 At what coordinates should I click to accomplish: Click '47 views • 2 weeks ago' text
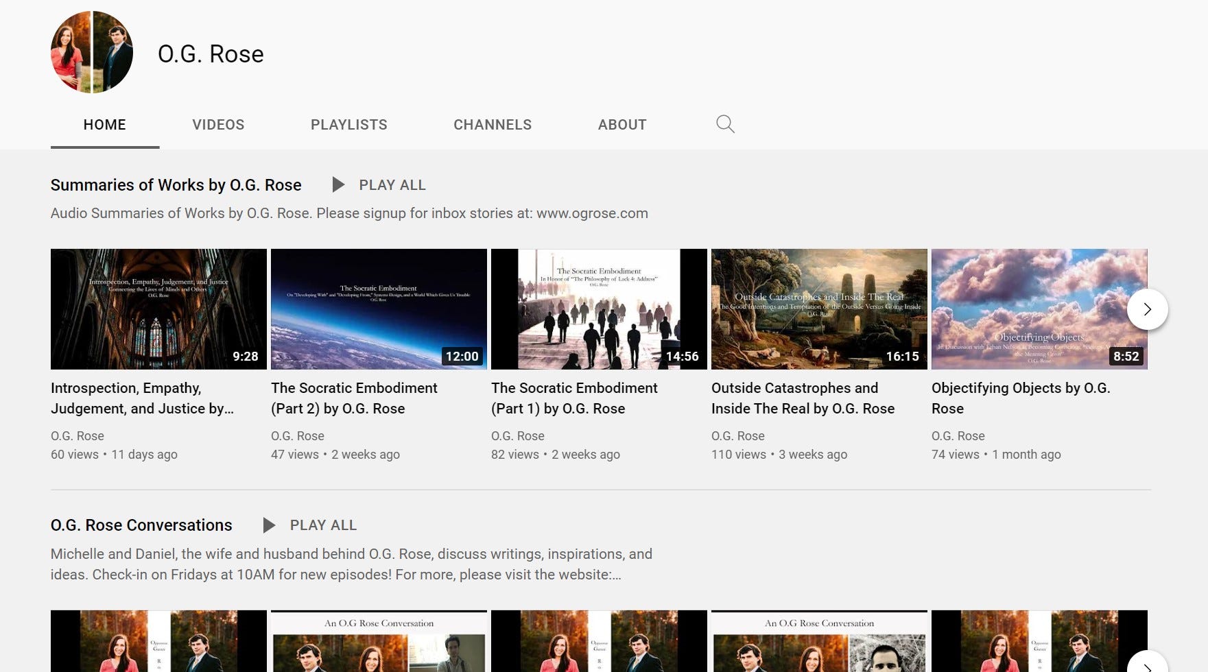click(335, 455)
